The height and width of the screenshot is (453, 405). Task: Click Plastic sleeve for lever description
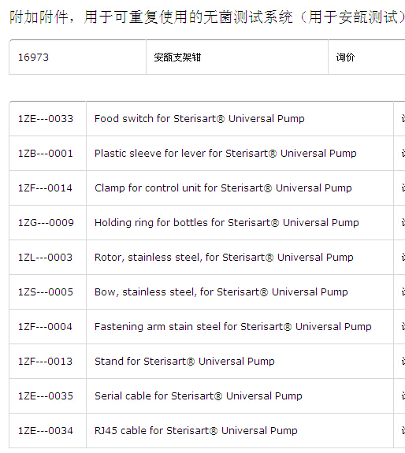(225, 154)
